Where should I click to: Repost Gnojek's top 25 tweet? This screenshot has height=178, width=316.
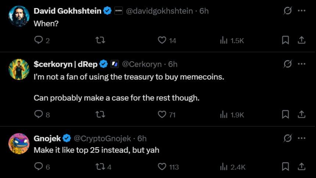[100, 167]
